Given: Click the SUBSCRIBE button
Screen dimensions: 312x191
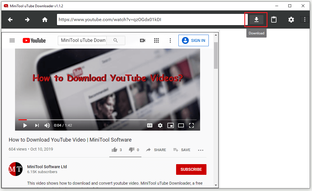Looking at the screenshot, I should [191, 170].
